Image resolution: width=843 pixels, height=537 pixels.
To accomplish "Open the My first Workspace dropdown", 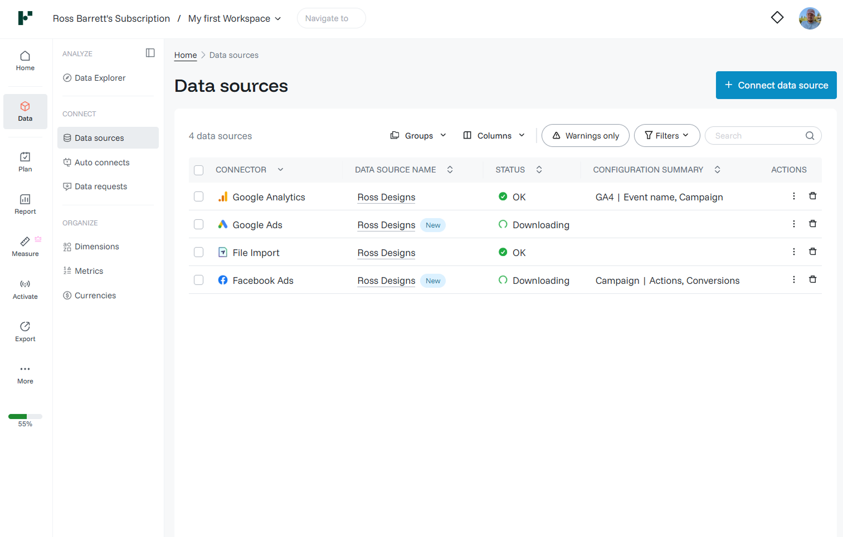I will coord(235,18).
